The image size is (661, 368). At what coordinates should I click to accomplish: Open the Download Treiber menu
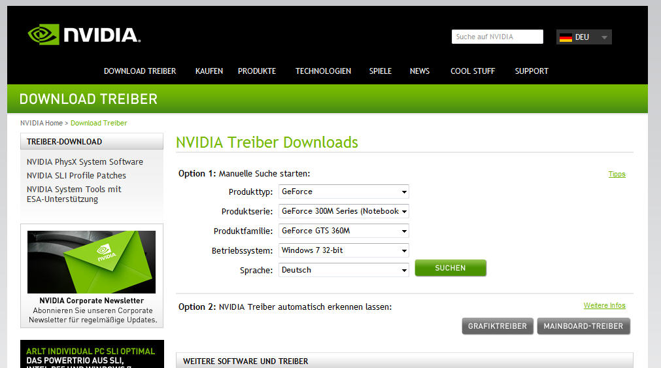[x=140, y=71]
